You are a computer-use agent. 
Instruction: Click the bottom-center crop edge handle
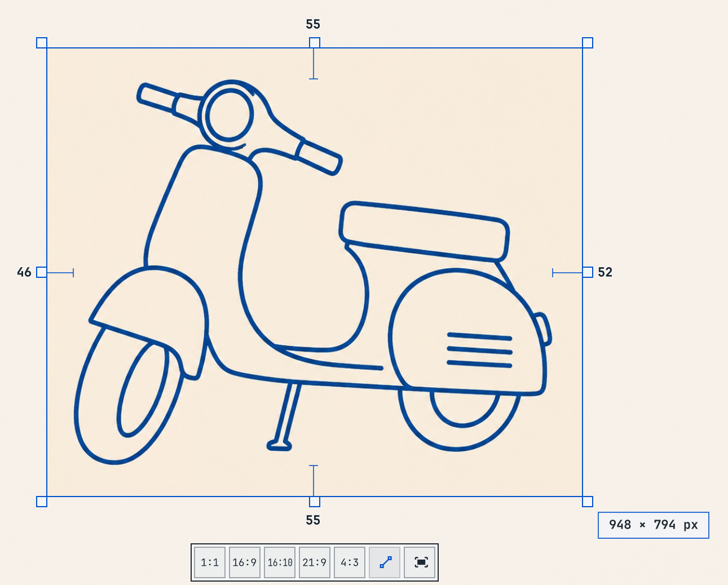point(315,502)
